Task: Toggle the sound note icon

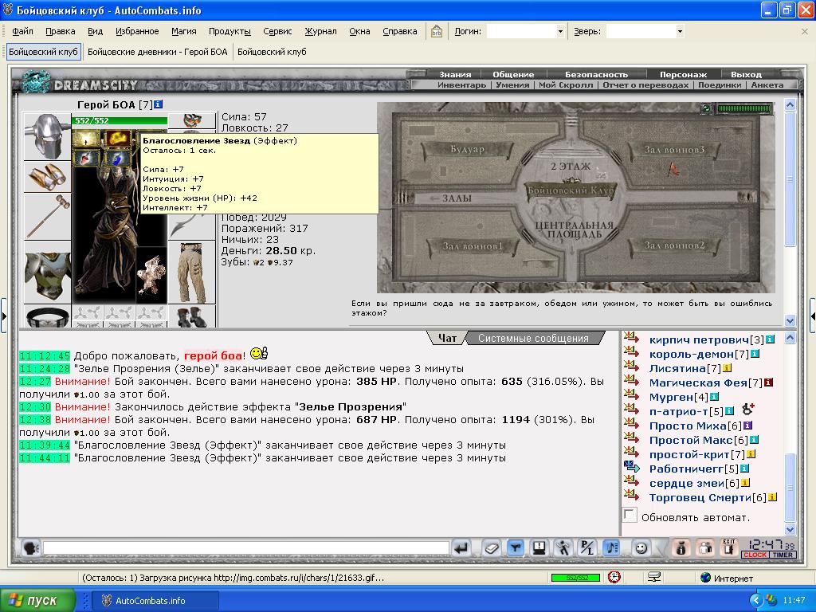Action: [x=611, y=548]
